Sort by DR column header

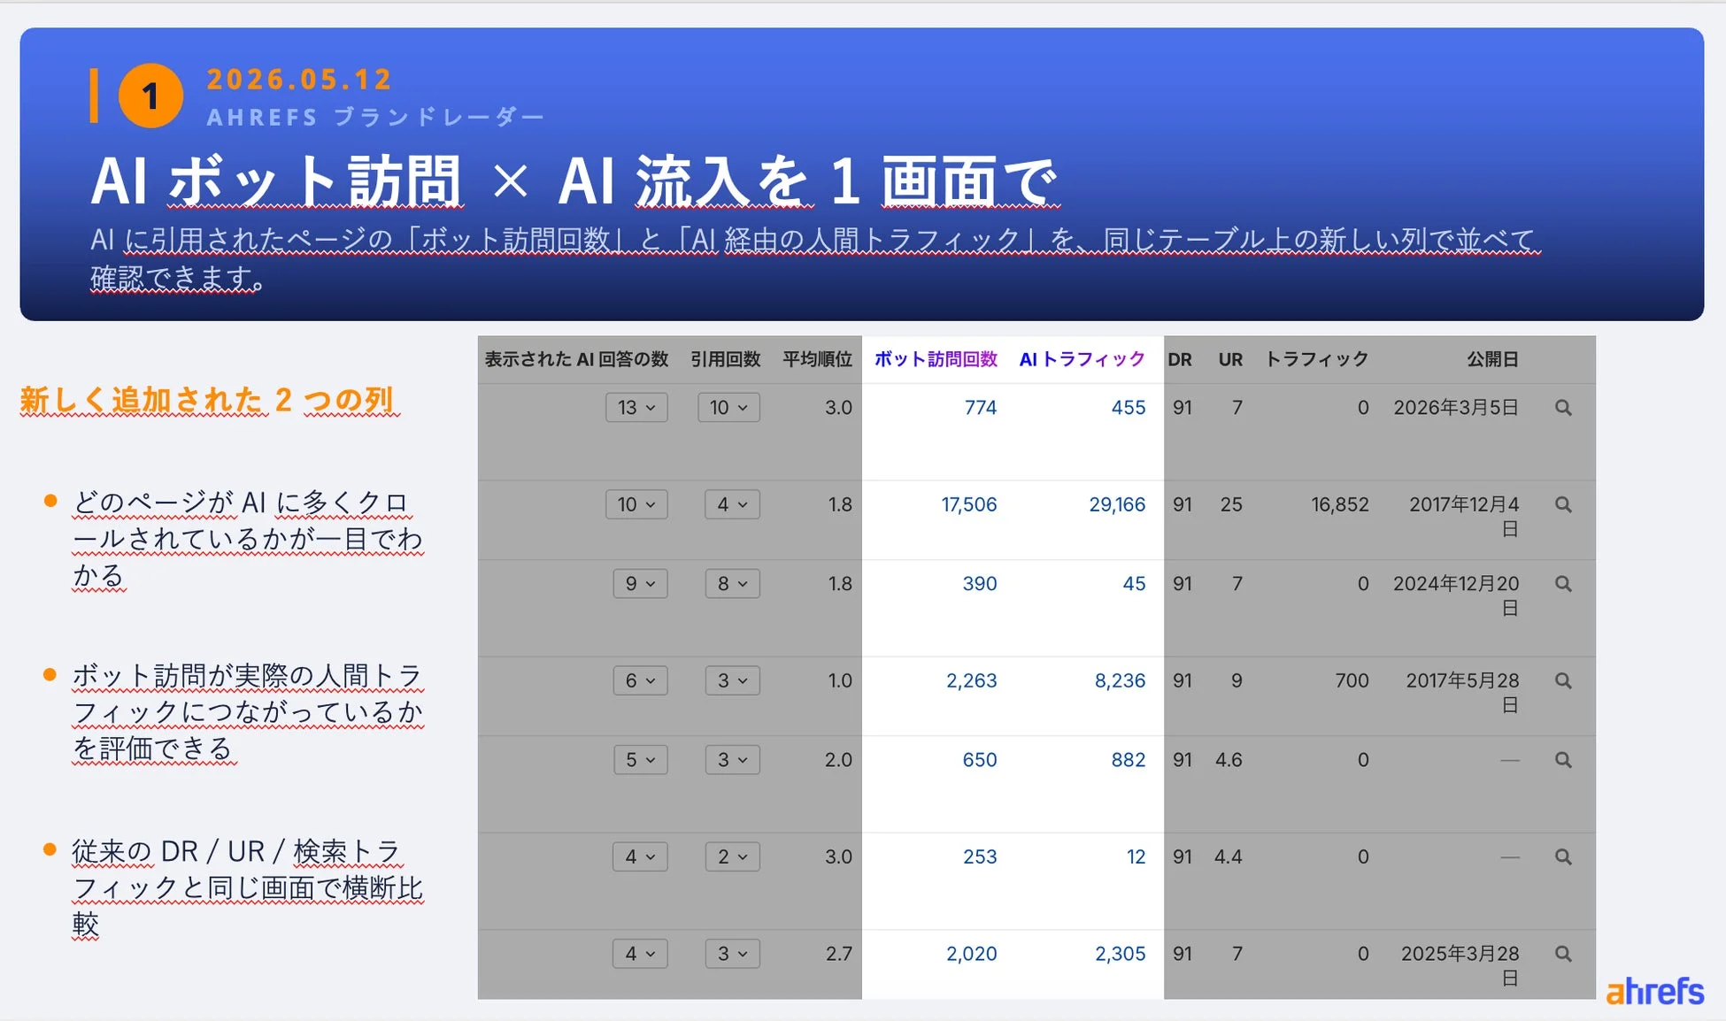tap(1180, 360)
